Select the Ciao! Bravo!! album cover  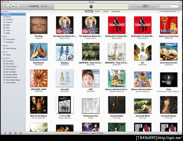click(x=39, y=52)
